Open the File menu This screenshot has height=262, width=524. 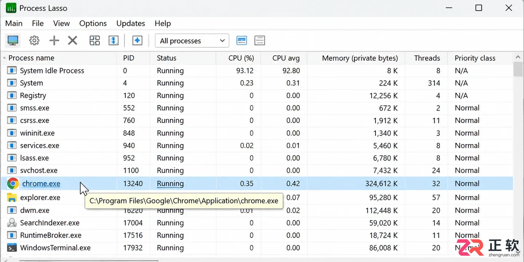coord(38,23)
